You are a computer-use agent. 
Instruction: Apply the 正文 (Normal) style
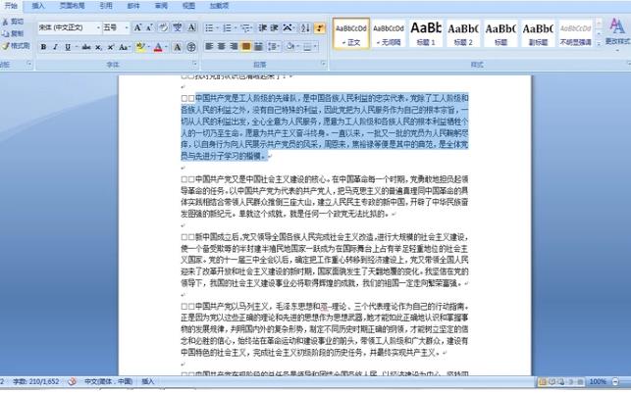tap(351, 33)
